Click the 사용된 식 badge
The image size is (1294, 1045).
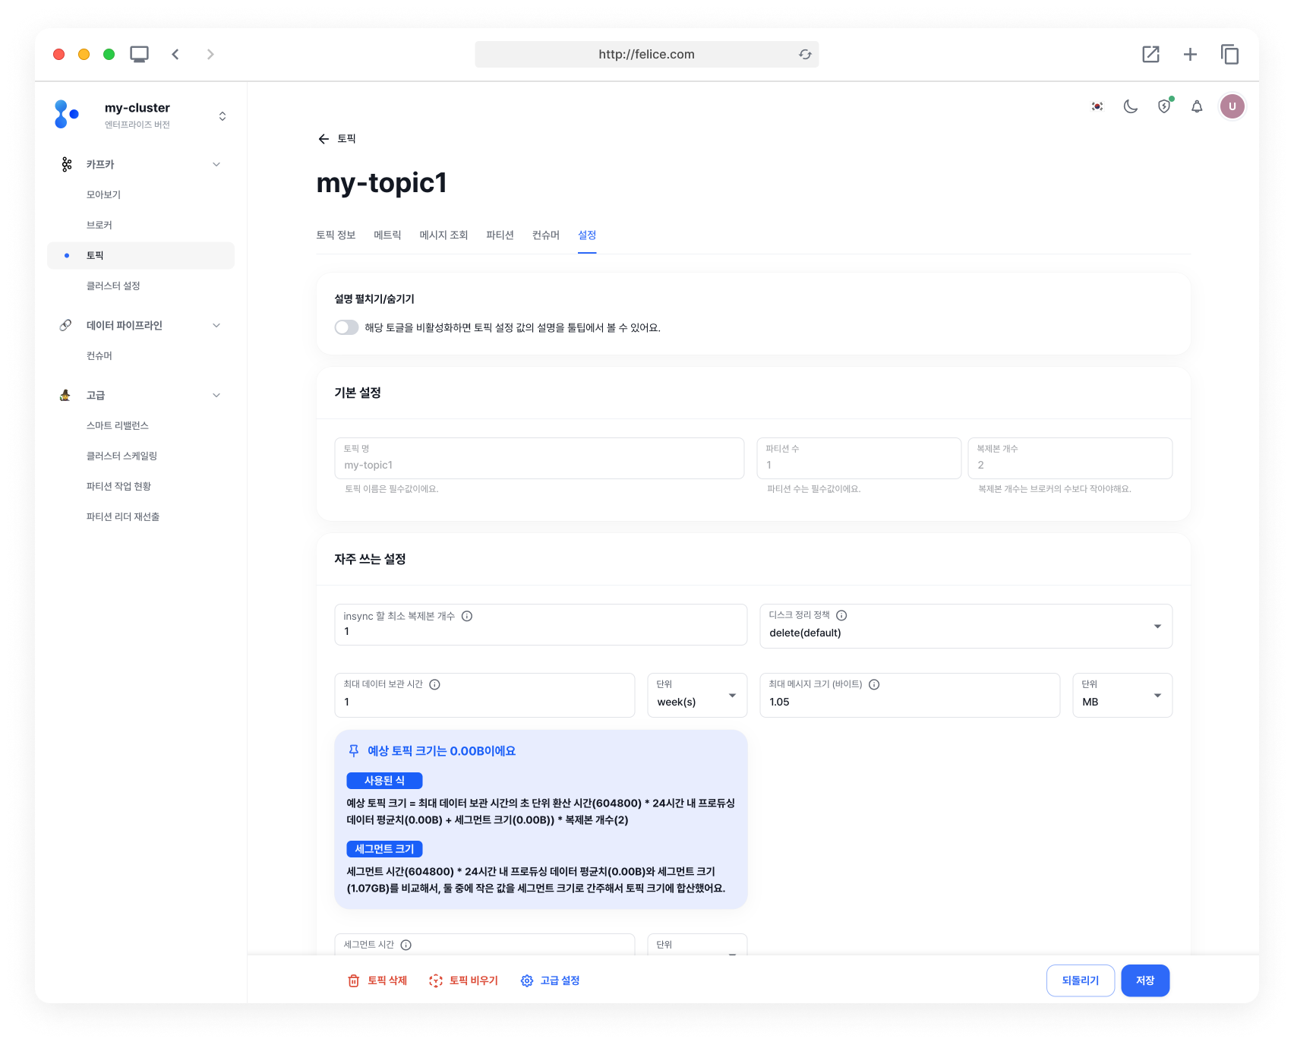click(384, 781)
